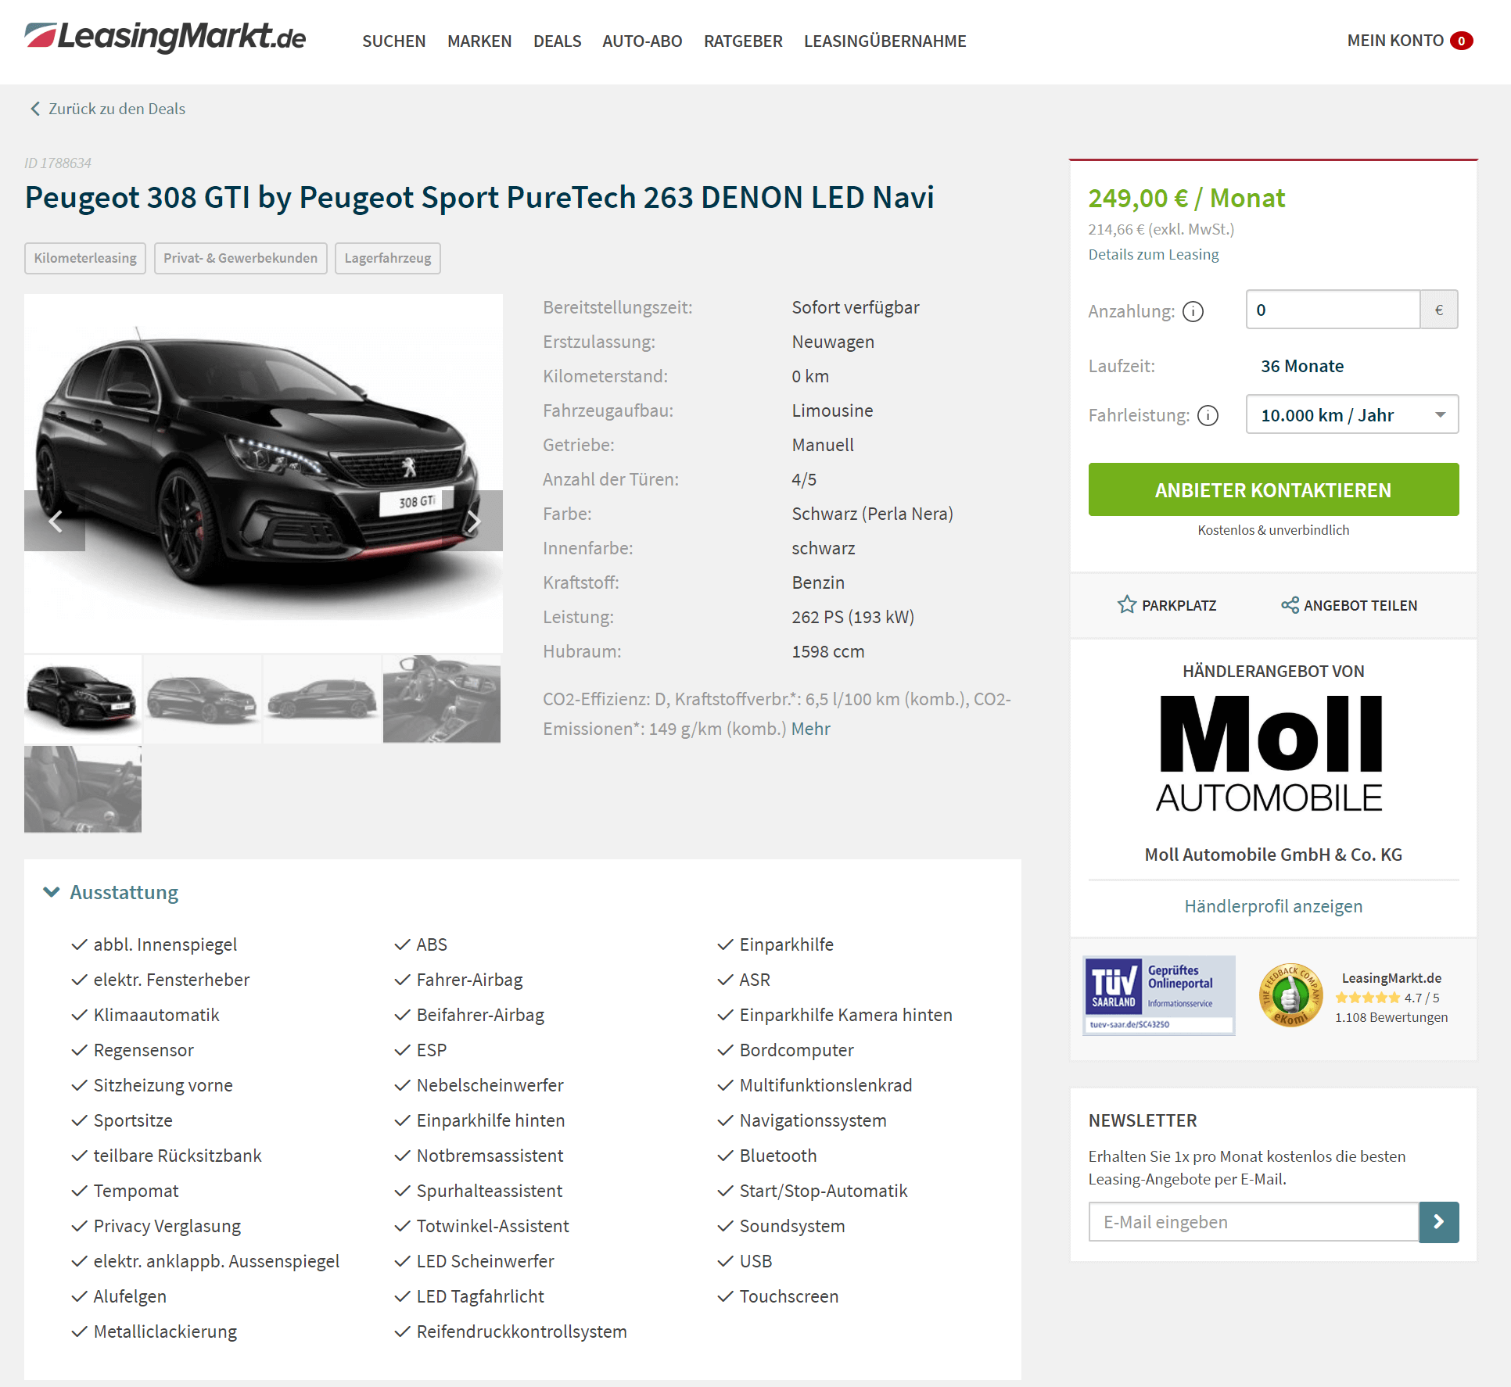Click the Anzahlung info icon

point(1193,311)
